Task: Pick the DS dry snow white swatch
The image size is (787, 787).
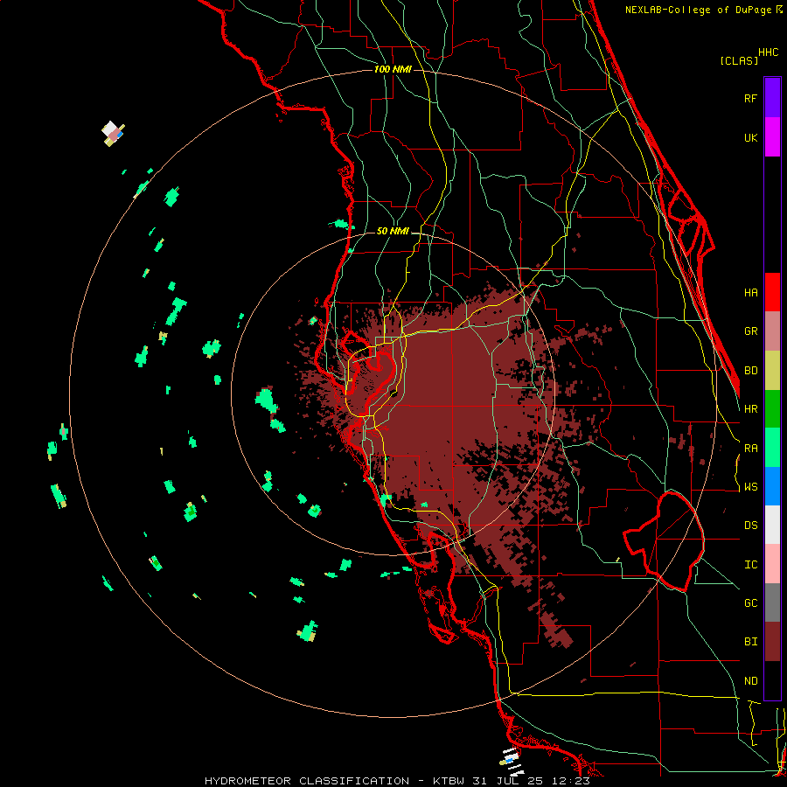Action: click(772, 525)
